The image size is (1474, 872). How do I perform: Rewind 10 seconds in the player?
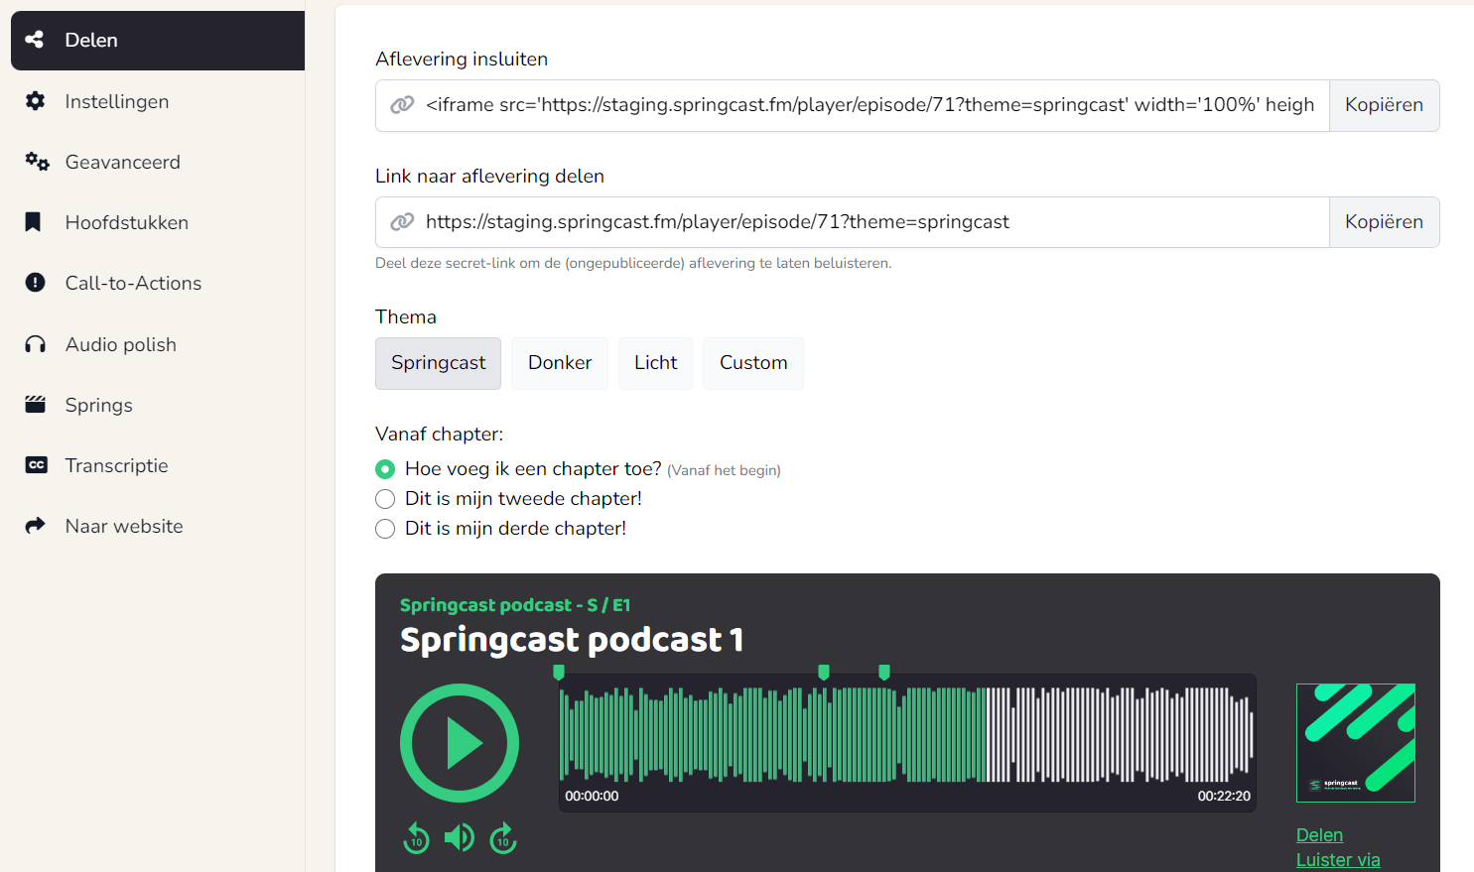416,838
